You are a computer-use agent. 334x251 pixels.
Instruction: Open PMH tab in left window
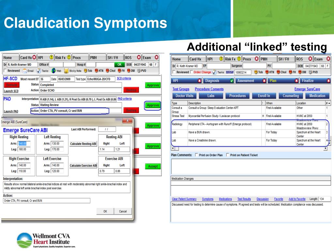pyautogui.click(x=98, y=58)
